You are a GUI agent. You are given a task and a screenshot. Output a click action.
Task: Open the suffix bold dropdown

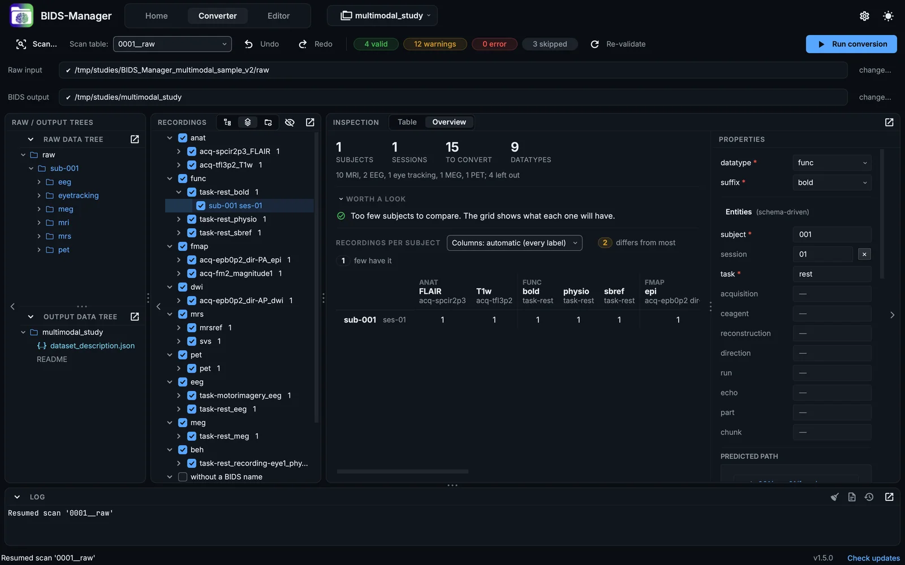(832, 182)
